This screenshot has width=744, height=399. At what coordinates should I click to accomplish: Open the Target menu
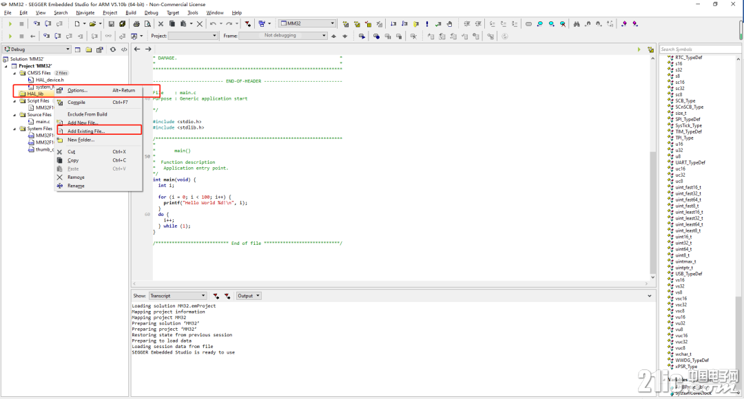point(173,13)
